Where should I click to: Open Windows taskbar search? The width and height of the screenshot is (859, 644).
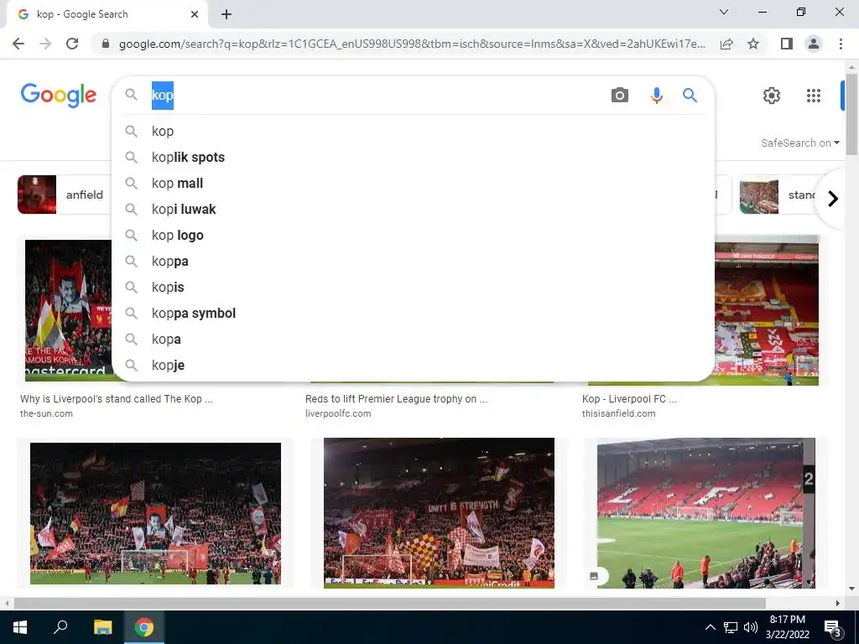(x=60, y=627)
